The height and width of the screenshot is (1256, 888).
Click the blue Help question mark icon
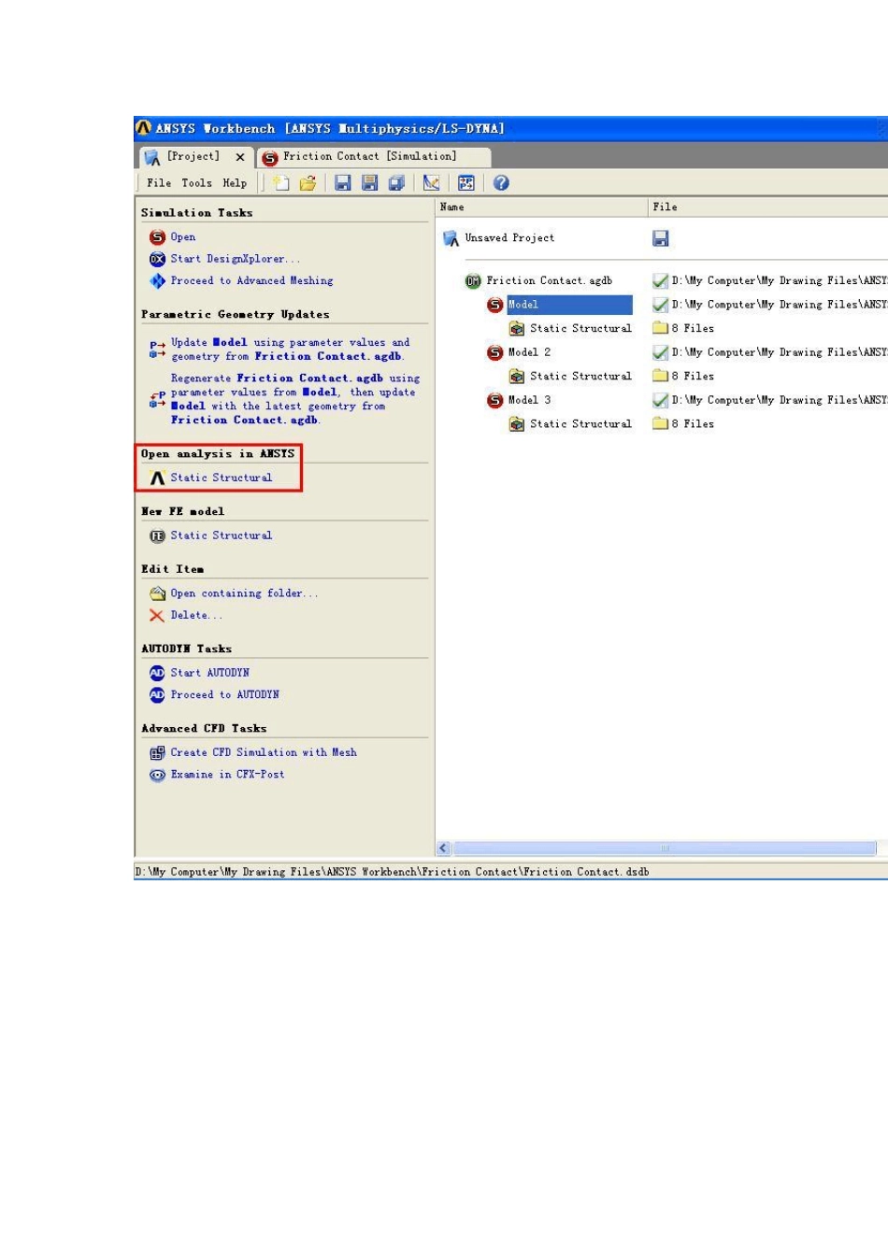coord(501,183)
